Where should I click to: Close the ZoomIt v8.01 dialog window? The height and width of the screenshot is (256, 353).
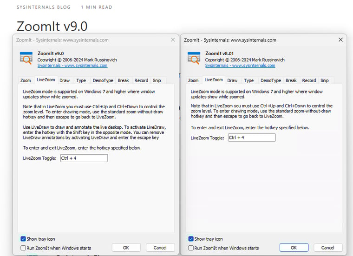click(x=340, y=40)
